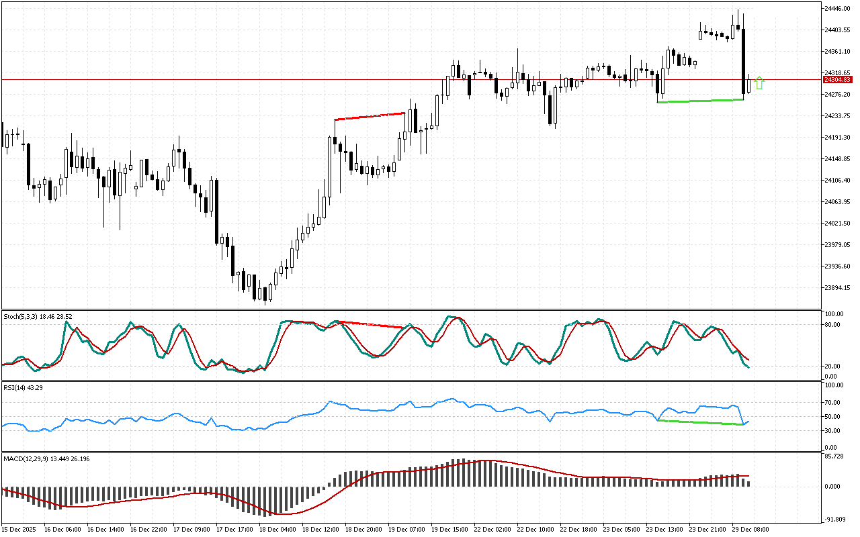This screenshot has height=537, width=860.
Task: Click the -91.809 value on the MACD scale
Action: (x=836, y=519)
